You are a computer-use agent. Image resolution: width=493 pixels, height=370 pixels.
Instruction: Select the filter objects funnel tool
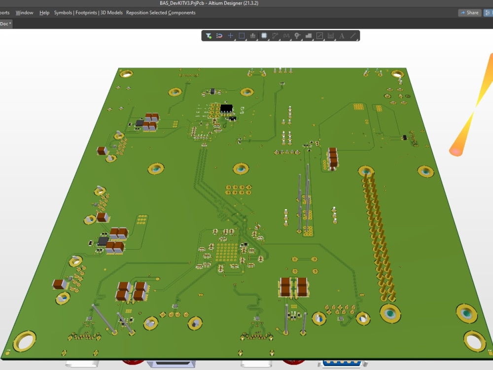[209, 35]
